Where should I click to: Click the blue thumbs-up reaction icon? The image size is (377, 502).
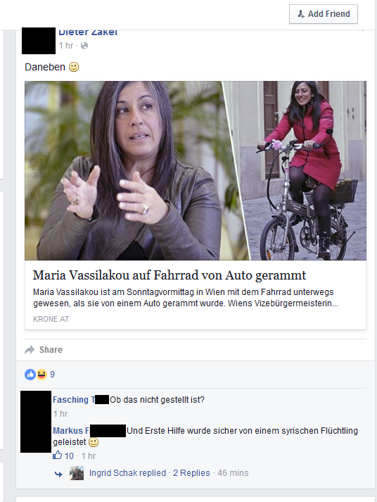click(30, 375)
